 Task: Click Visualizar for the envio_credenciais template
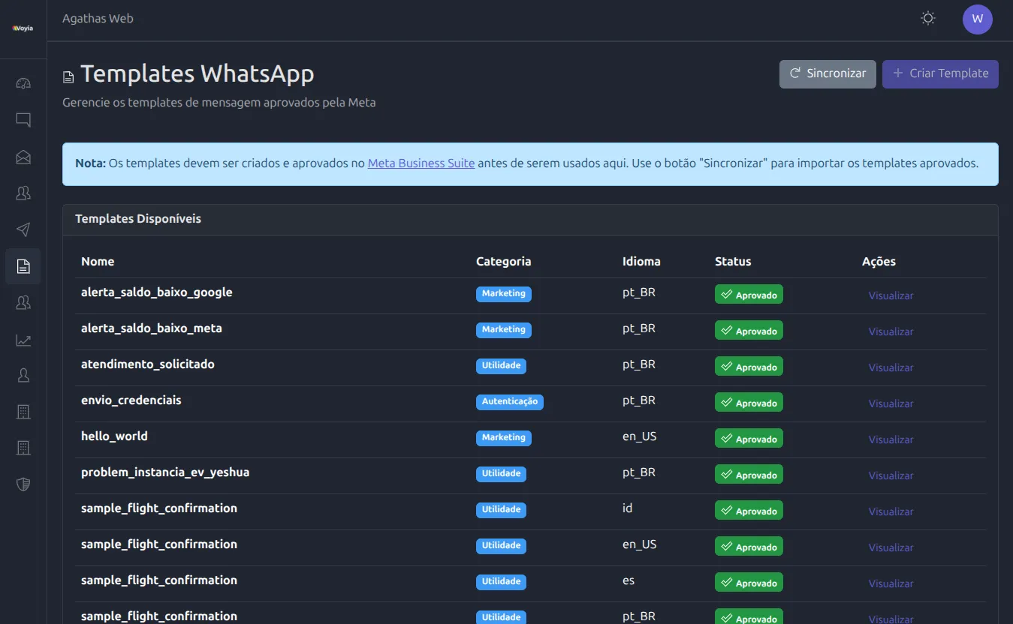[891, 403]
